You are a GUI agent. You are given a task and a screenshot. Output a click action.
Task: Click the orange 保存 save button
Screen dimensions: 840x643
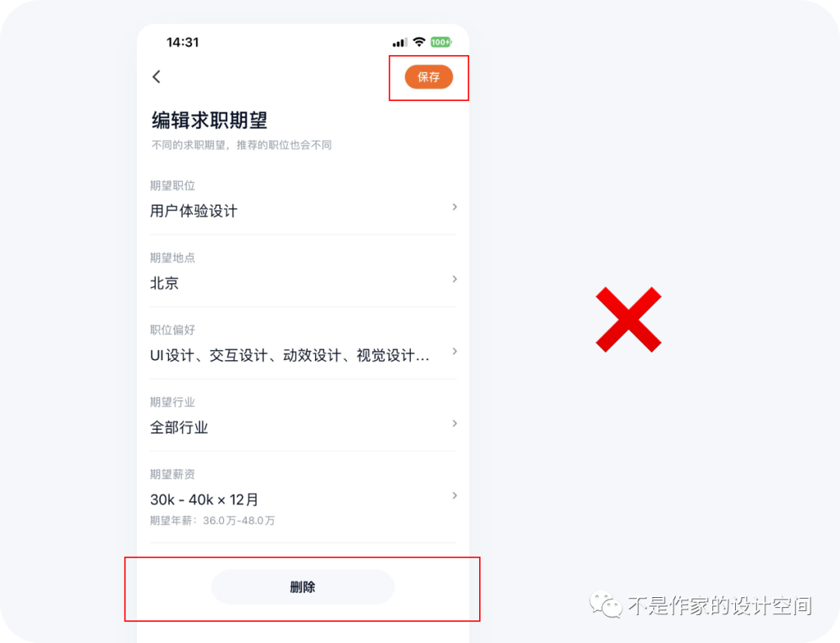pyautogui.click(x=429, y=77)
